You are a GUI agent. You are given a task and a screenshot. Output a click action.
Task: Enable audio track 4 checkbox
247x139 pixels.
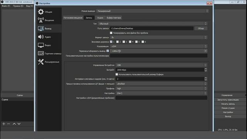click(x=130, y=42)
